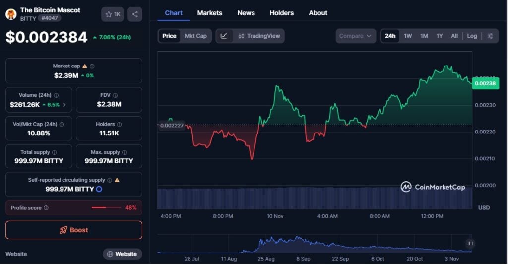Click the $2.39M market cap value

pos(66,75)
